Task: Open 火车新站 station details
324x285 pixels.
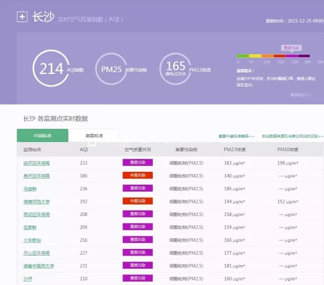Action: coord(32,240)
